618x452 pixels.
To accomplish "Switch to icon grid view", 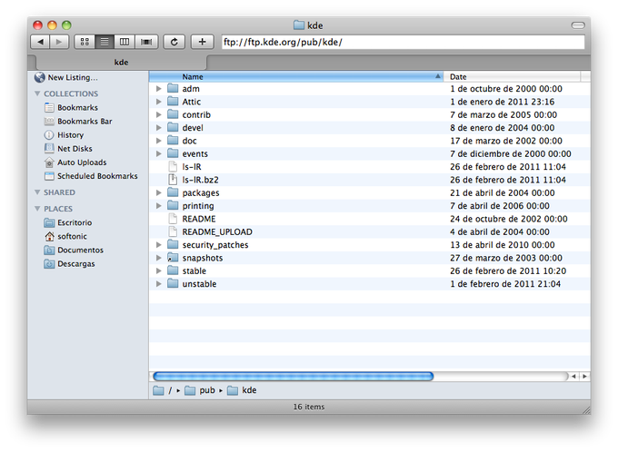I will (85, 42).
